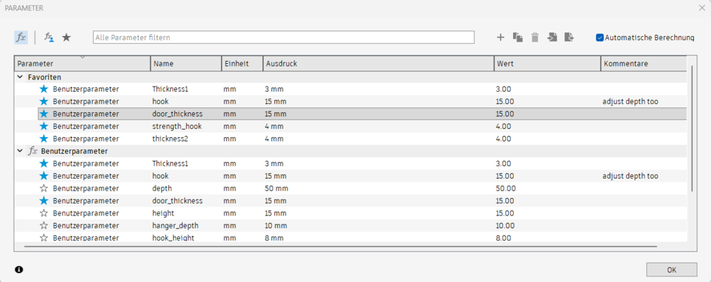Select the strength_hook parameter row

[177, 126]
